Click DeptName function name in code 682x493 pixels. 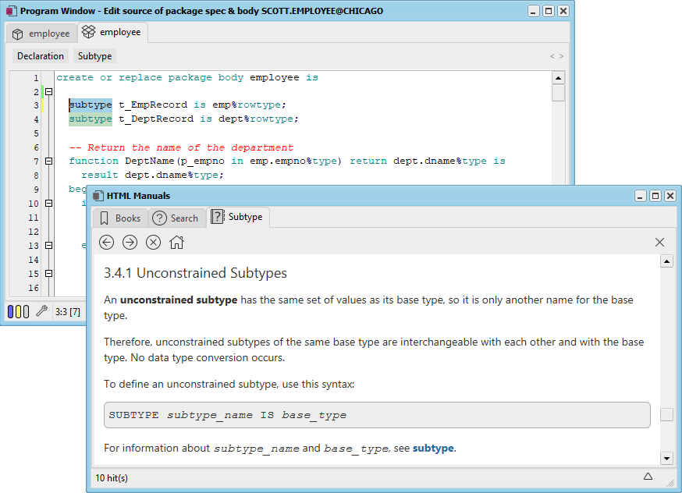point(149,161)
